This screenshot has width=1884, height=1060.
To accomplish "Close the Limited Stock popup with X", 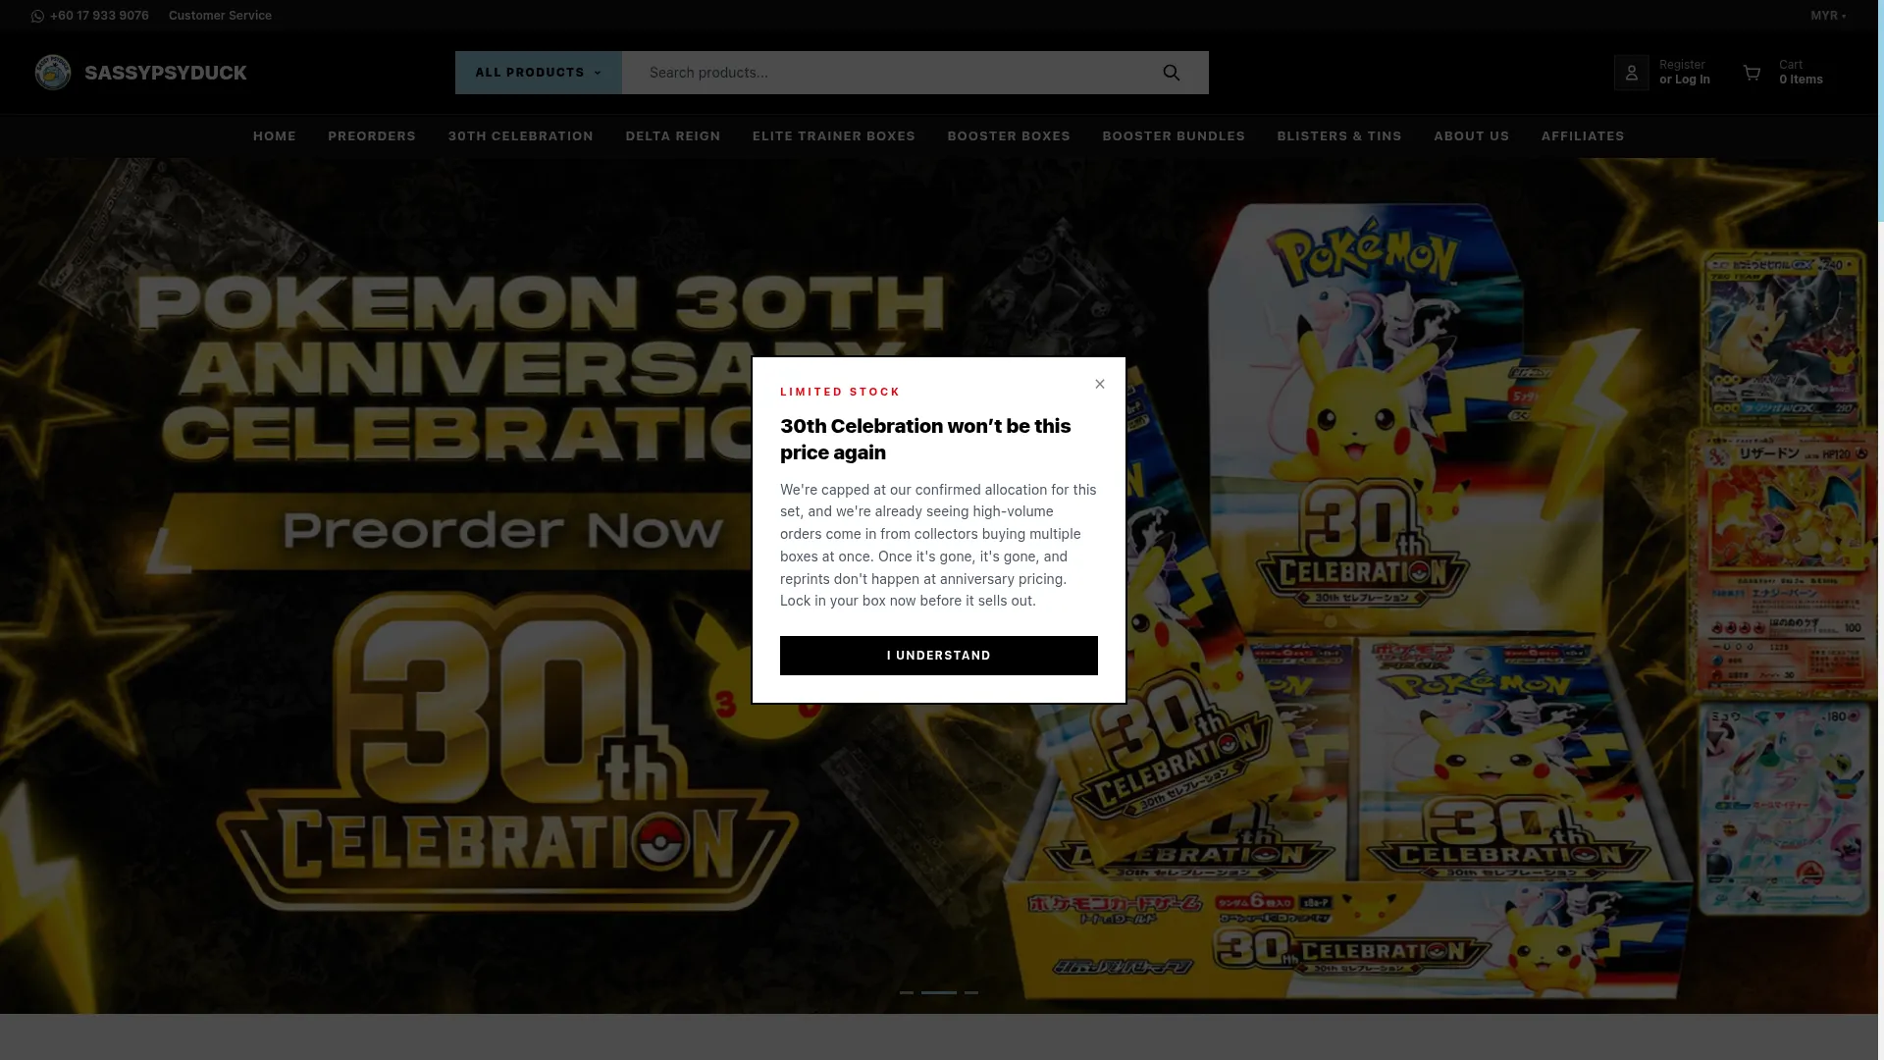I will 1100,384.
